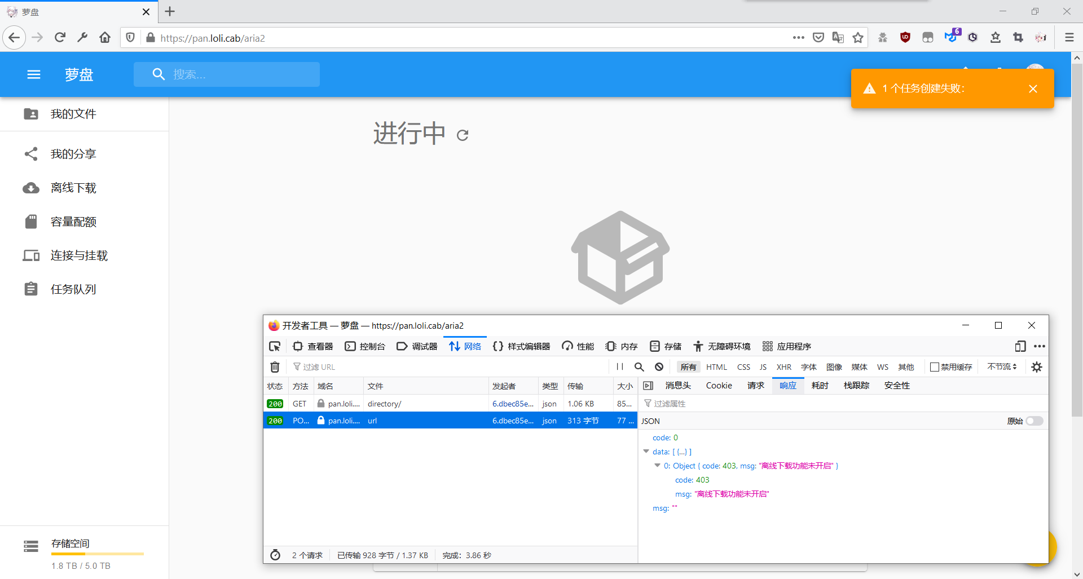
Task: Filter requests by JS
Action: [763, 367]
